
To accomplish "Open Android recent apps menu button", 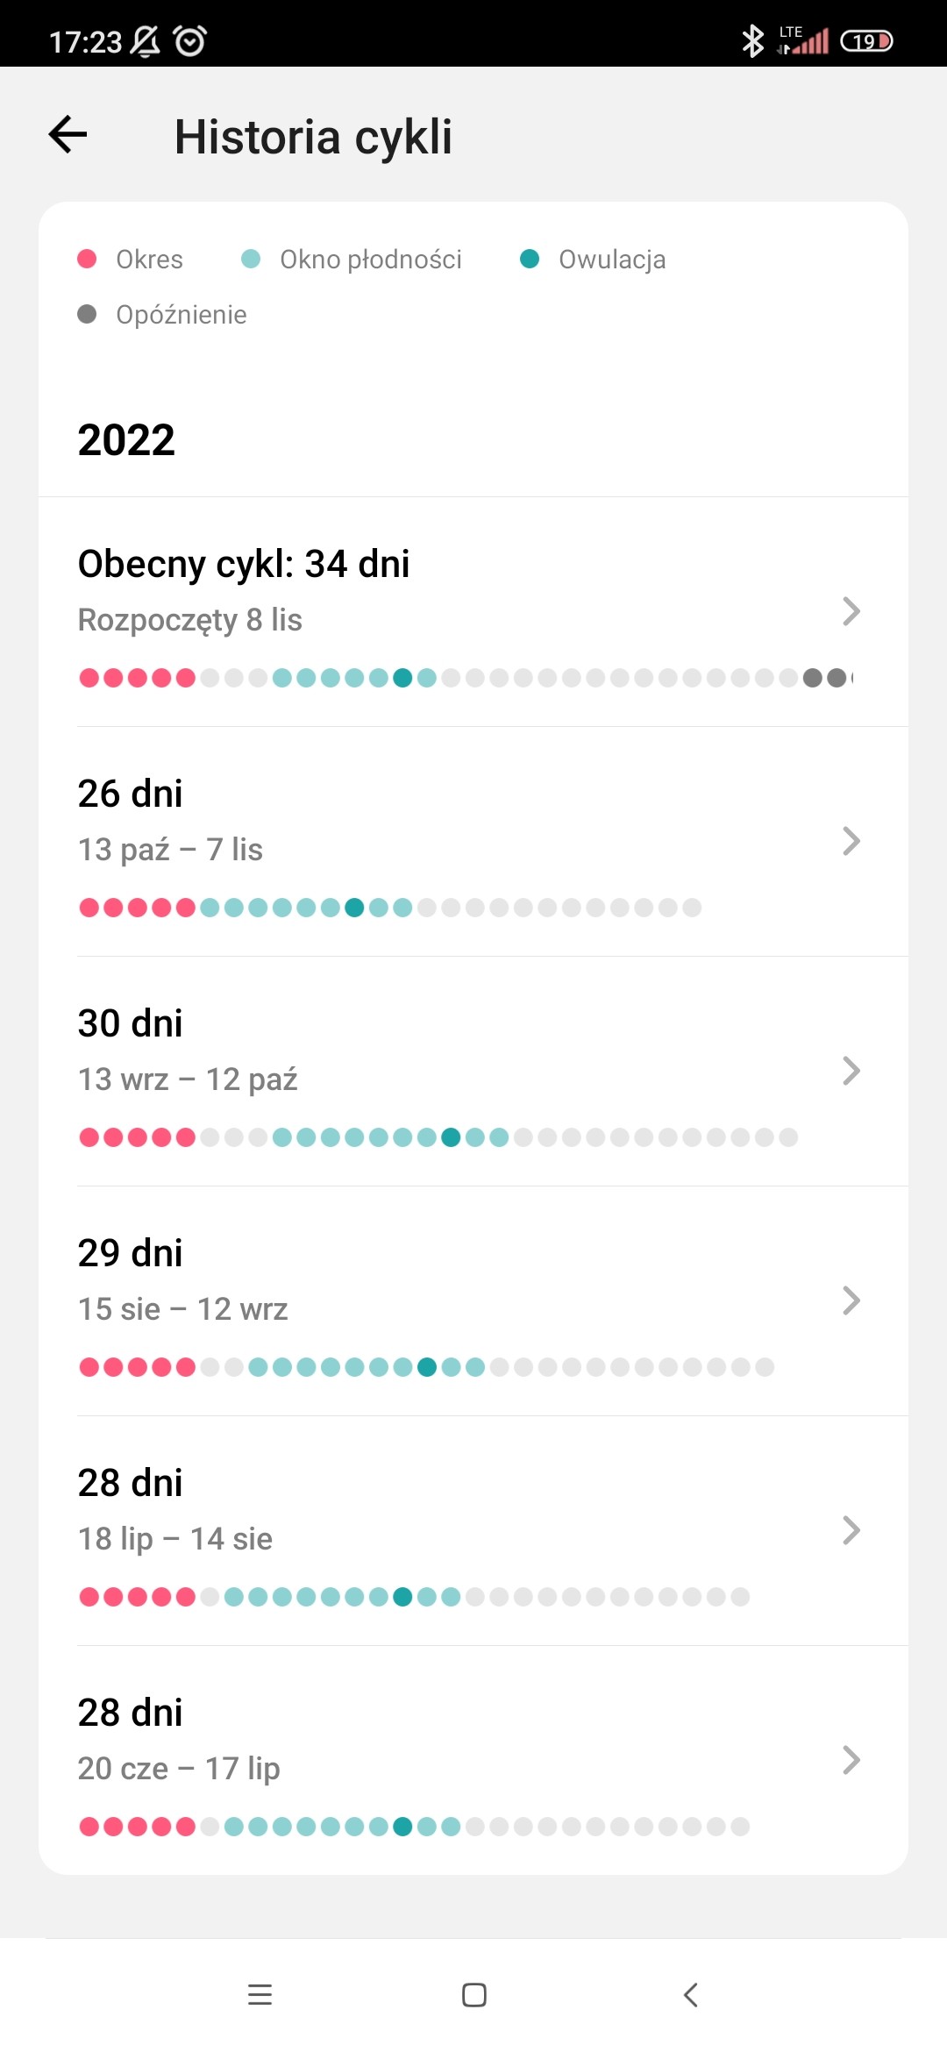I will coord(260,1995).
